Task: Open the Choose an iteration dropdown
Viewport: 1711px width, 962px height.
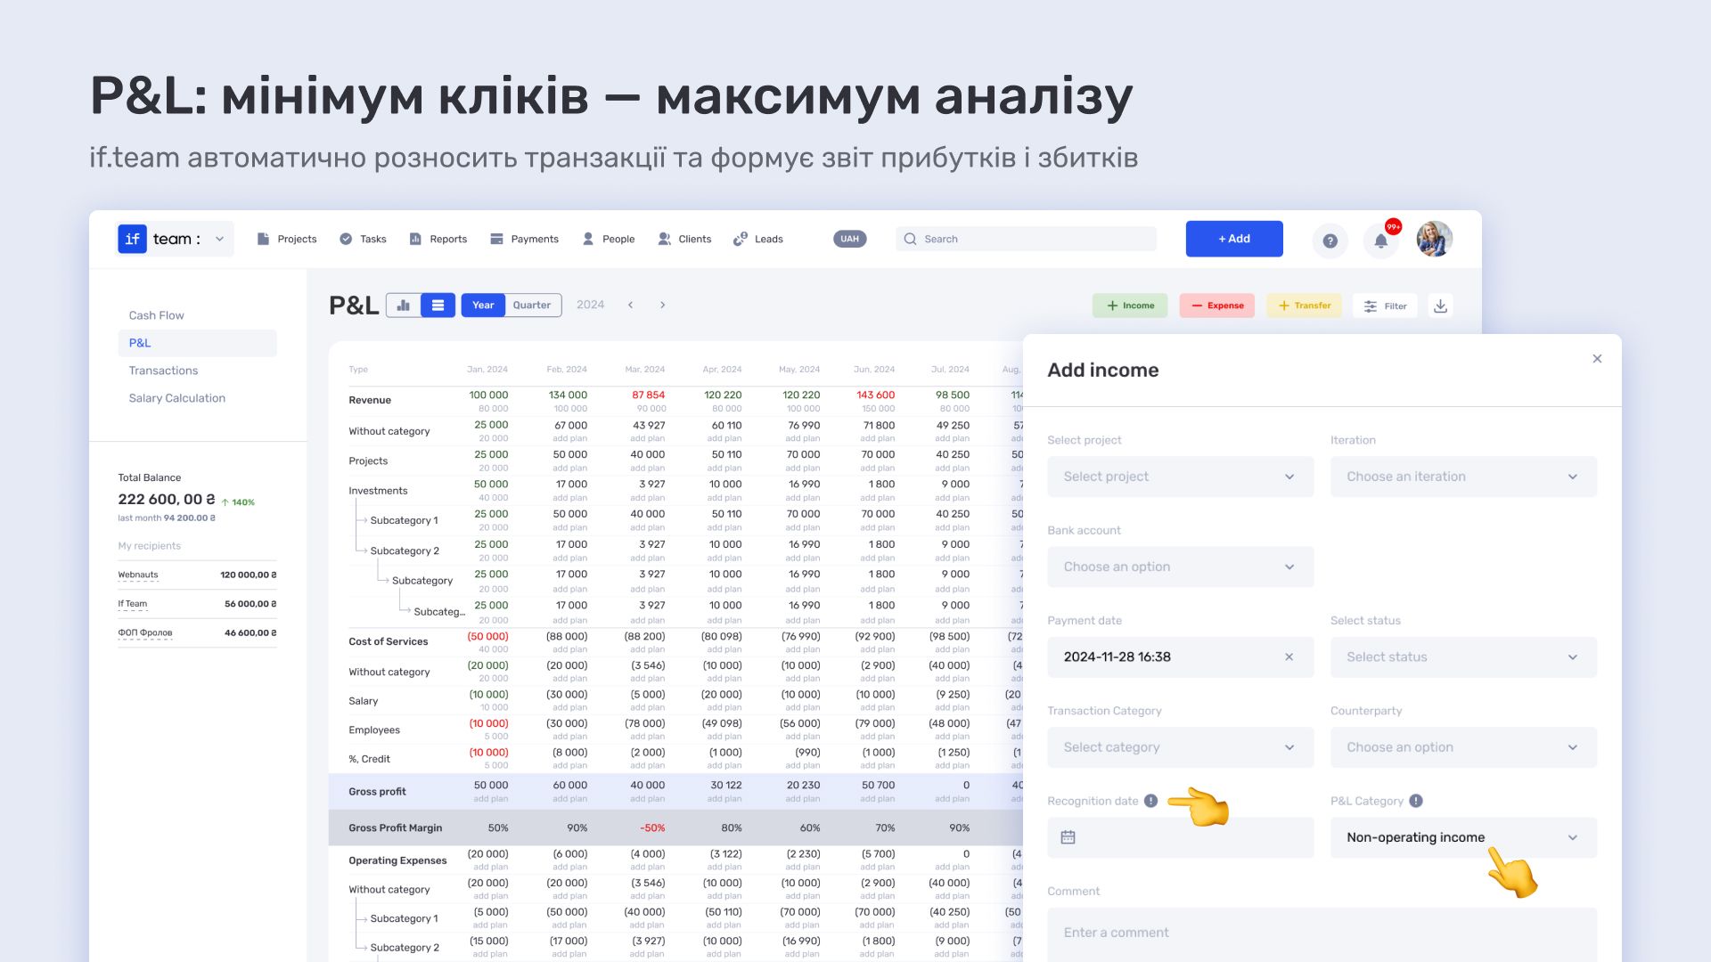Action: click(x=1463, y=477)
